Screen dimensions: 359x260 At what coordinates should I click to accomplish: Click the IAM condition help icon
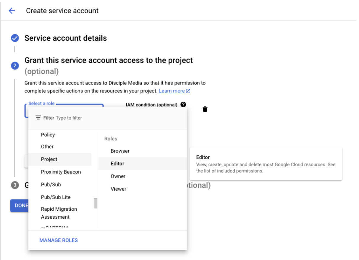pyautogui.click(x=183, y=104)
